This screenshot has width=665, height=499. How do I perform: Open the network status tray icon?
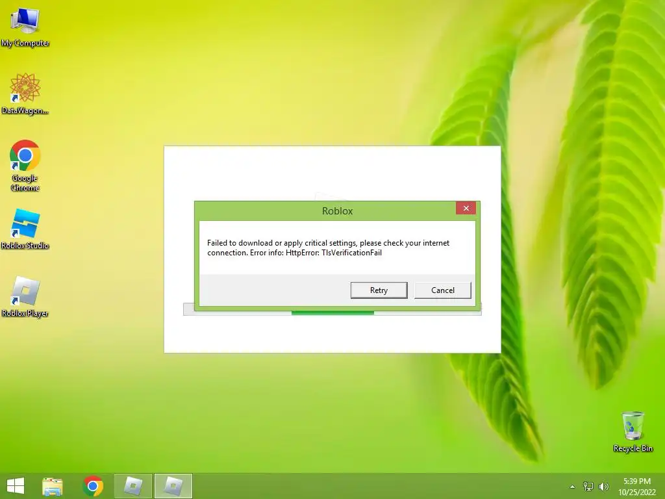pos(588,486)
